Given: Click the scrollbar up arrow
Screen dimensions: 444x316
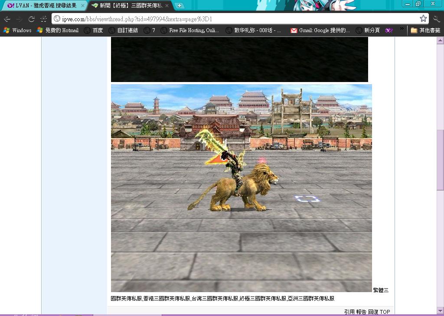Looking at the screenshot, I should click(x=441, y=40).
